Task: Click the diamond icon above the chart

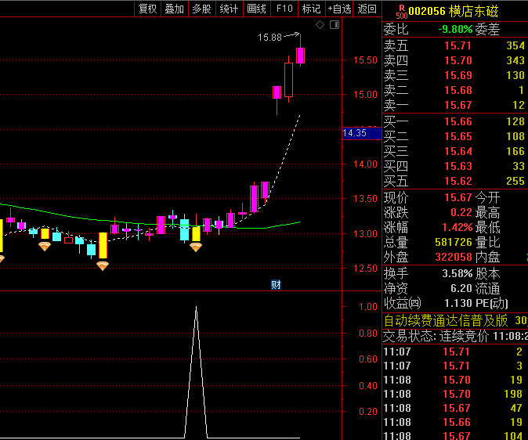Action: point(320,26)
